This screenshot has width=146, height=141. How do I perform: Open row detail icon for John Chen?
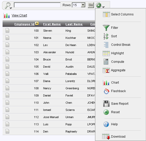tap(7, 102)
